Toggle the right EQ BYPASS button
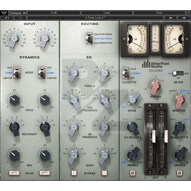This screenshot has height=191, width=191. pos(104,173)
